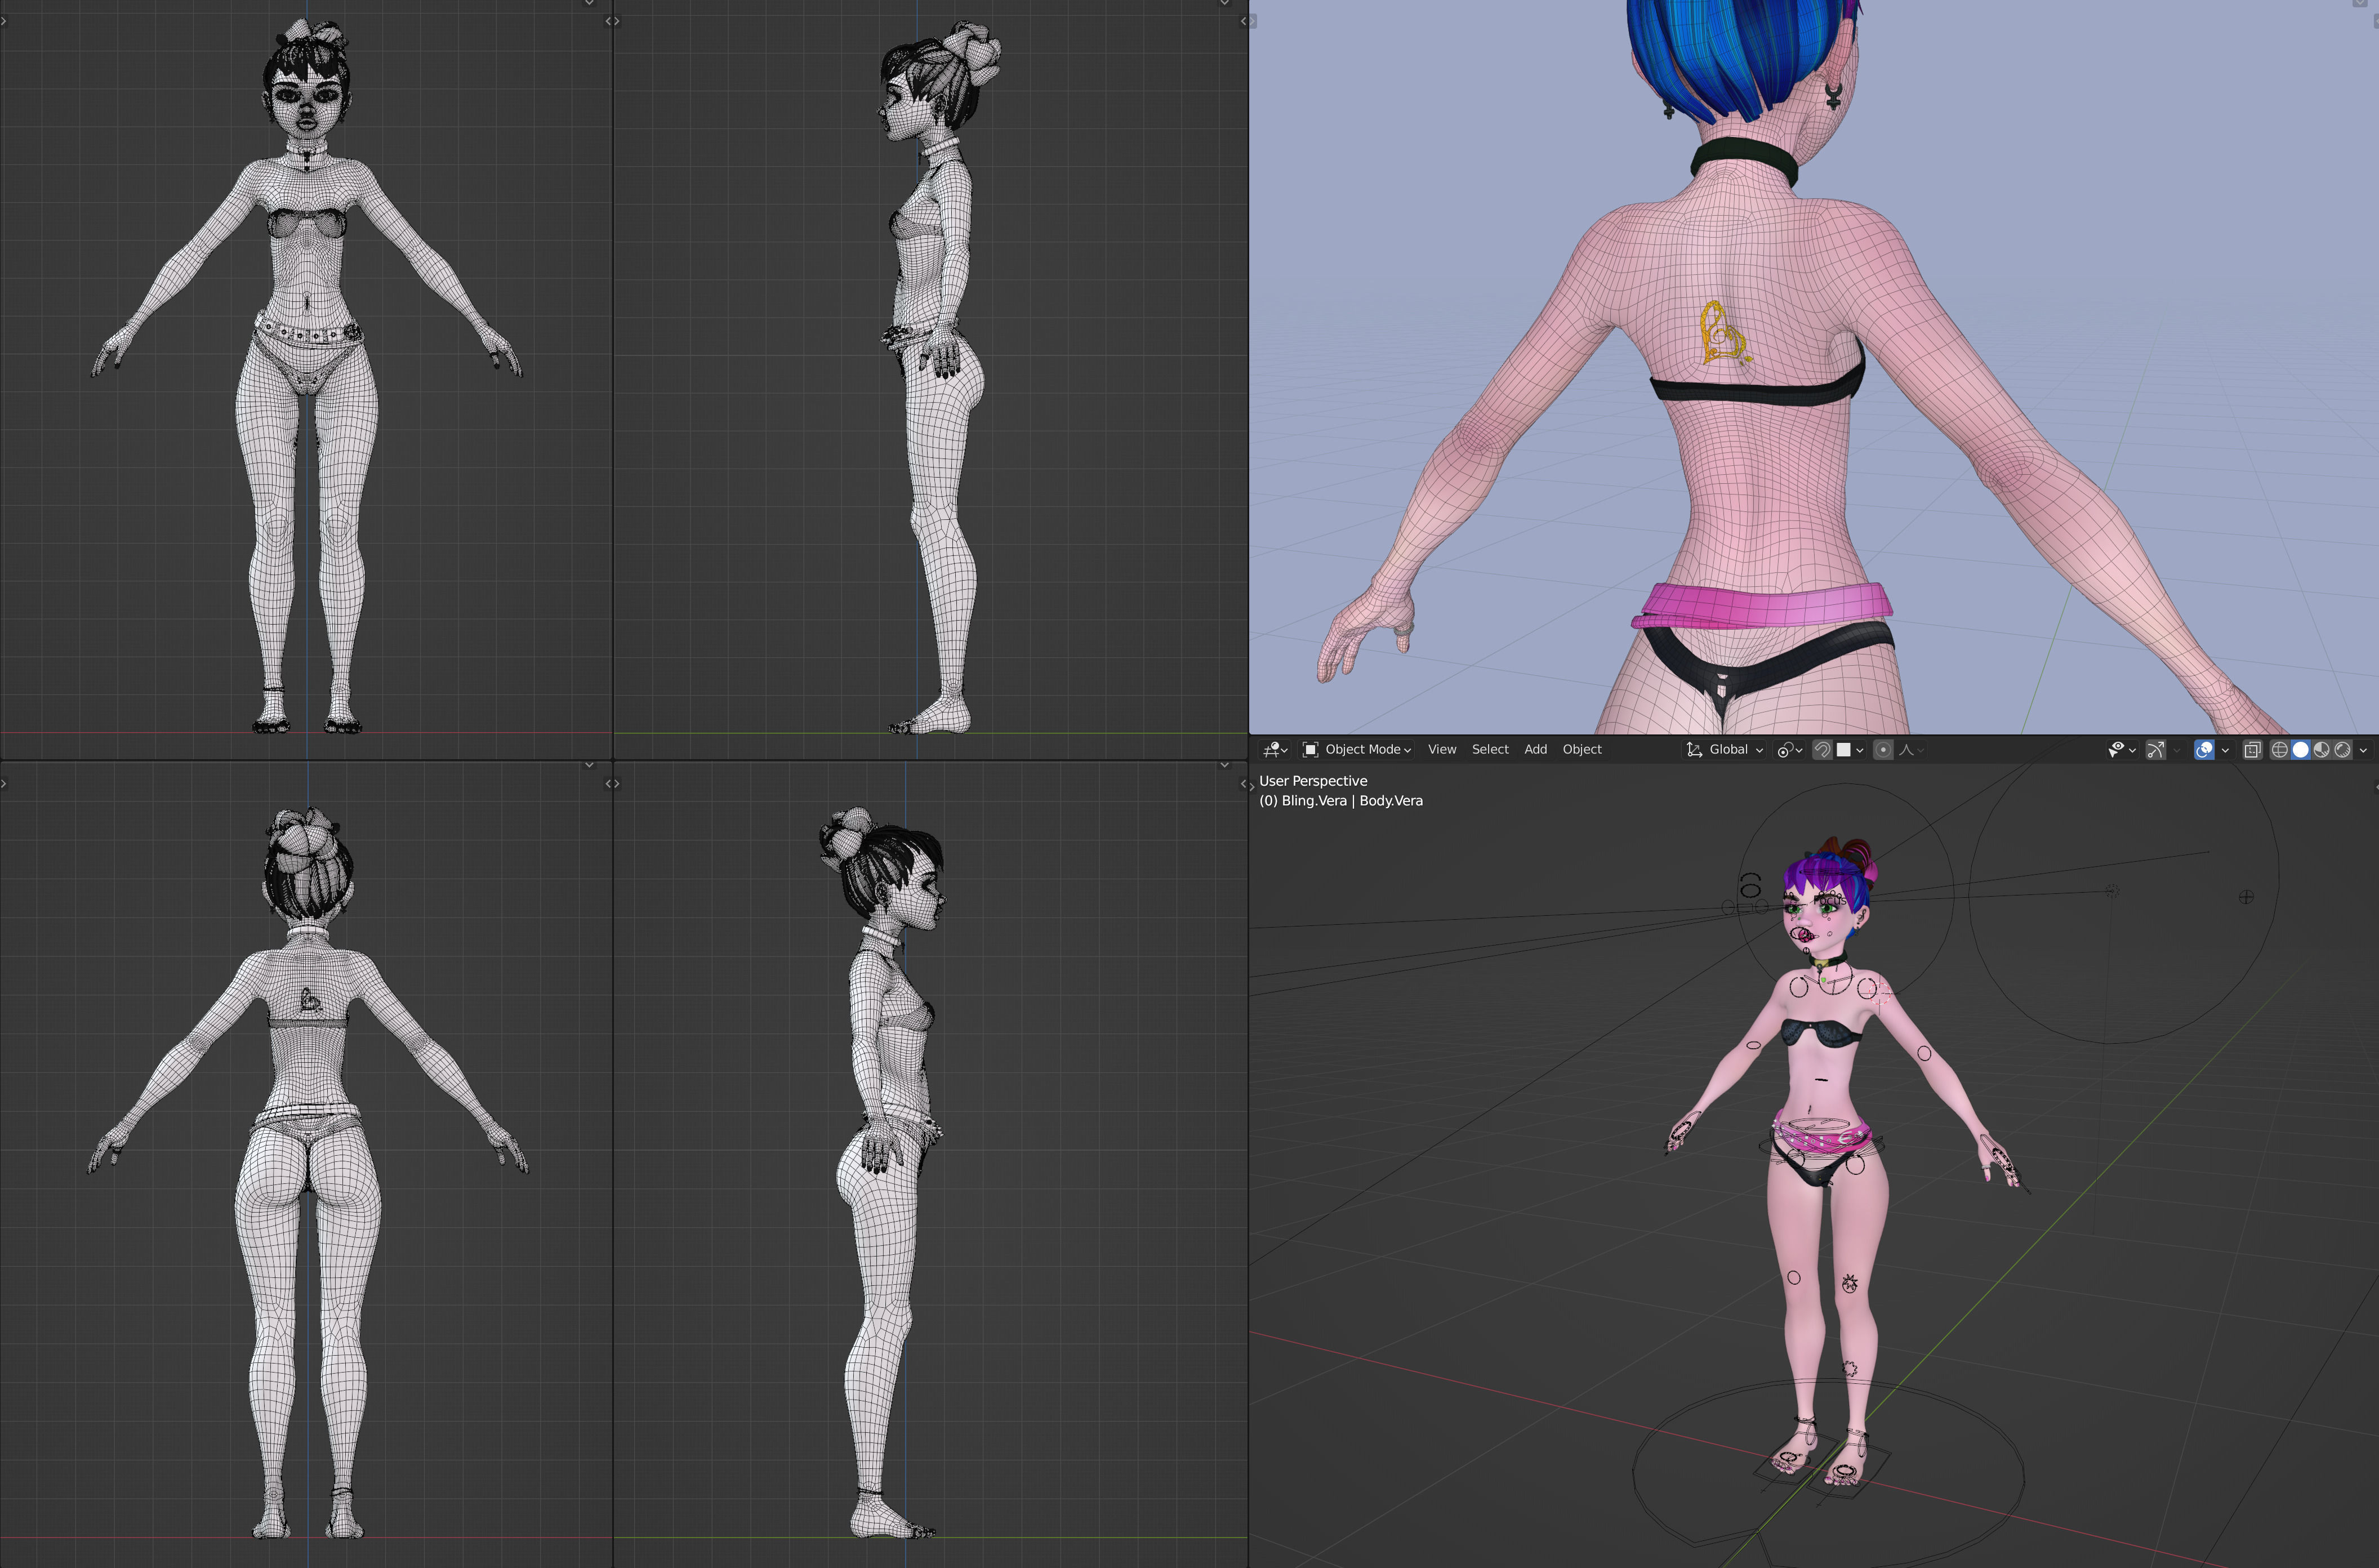This screenshot has height=1568, width=2379.
Task: Open the editor type selector
Action: [x=1275, y=750]
